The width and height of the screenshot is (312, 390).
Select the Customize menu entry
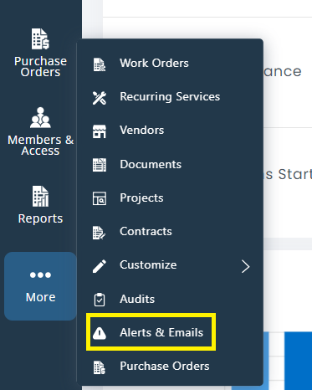point(170,265)
